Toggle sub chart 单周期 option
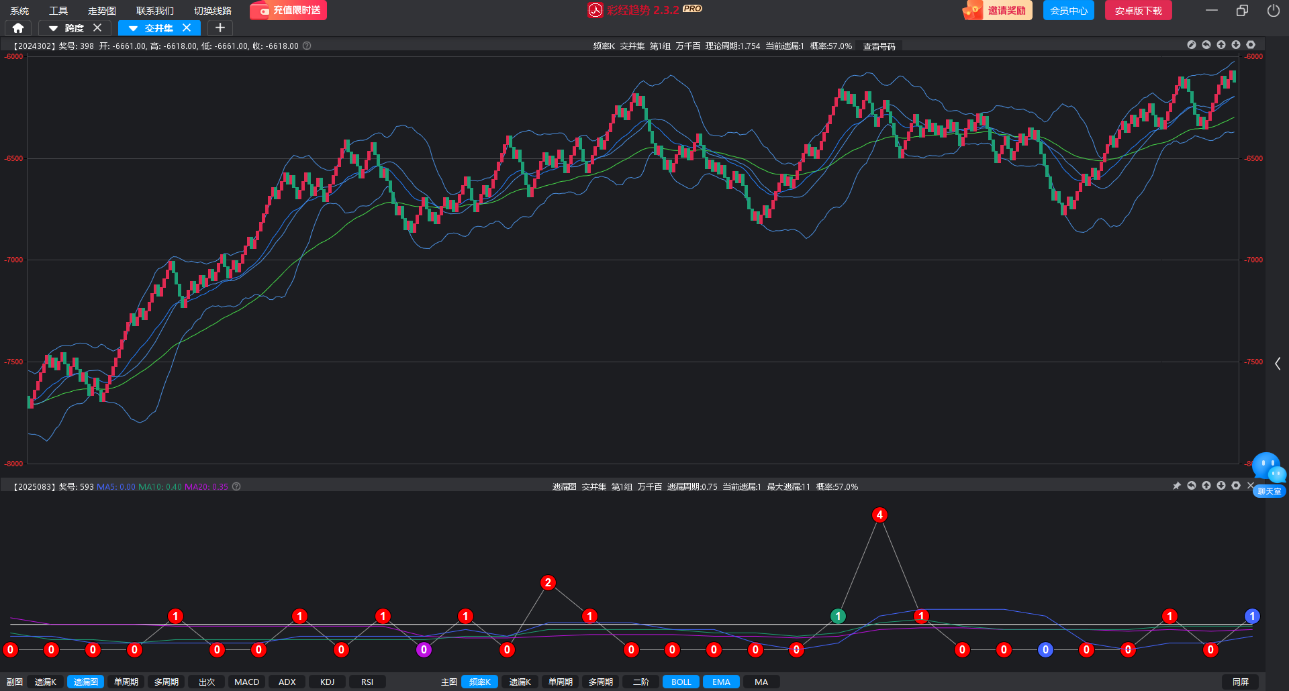Screen dimensions: 1289x691 tap(126, 682)
